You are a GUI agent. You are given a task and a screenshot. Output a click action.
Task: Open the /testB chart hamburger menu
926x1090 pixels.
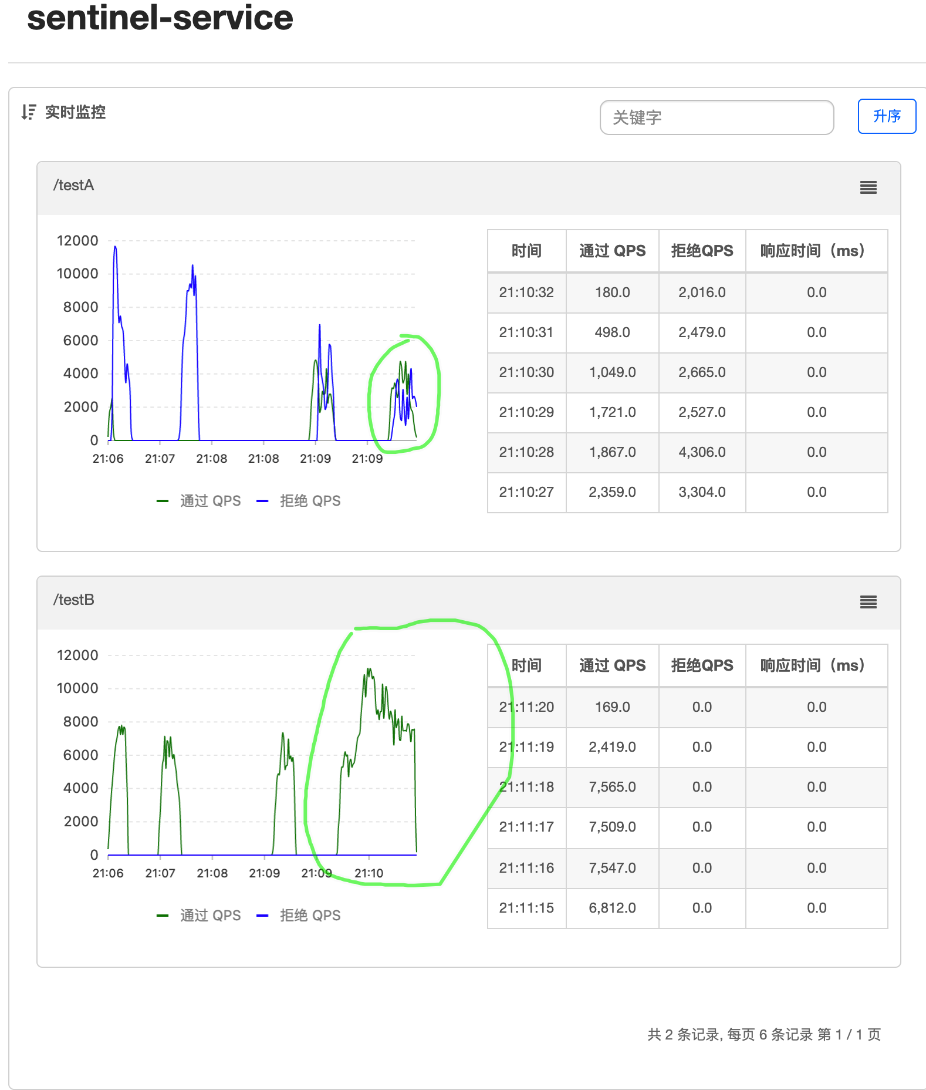coord(868,602)
